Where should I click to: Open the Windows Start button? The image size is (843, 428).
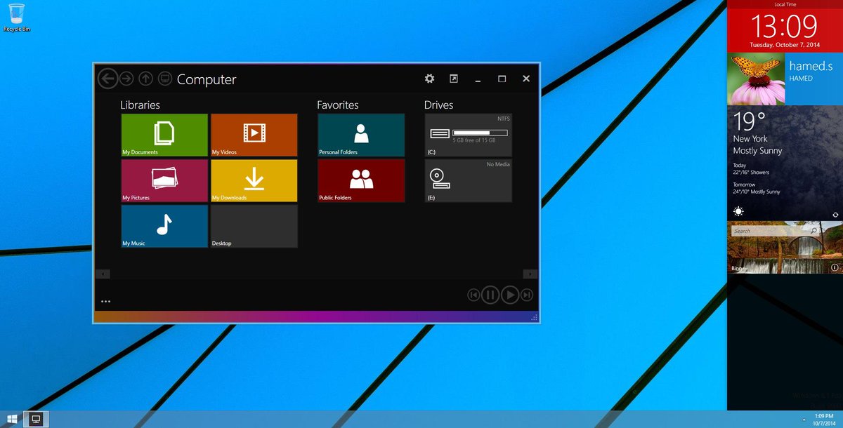click(11, 420)
